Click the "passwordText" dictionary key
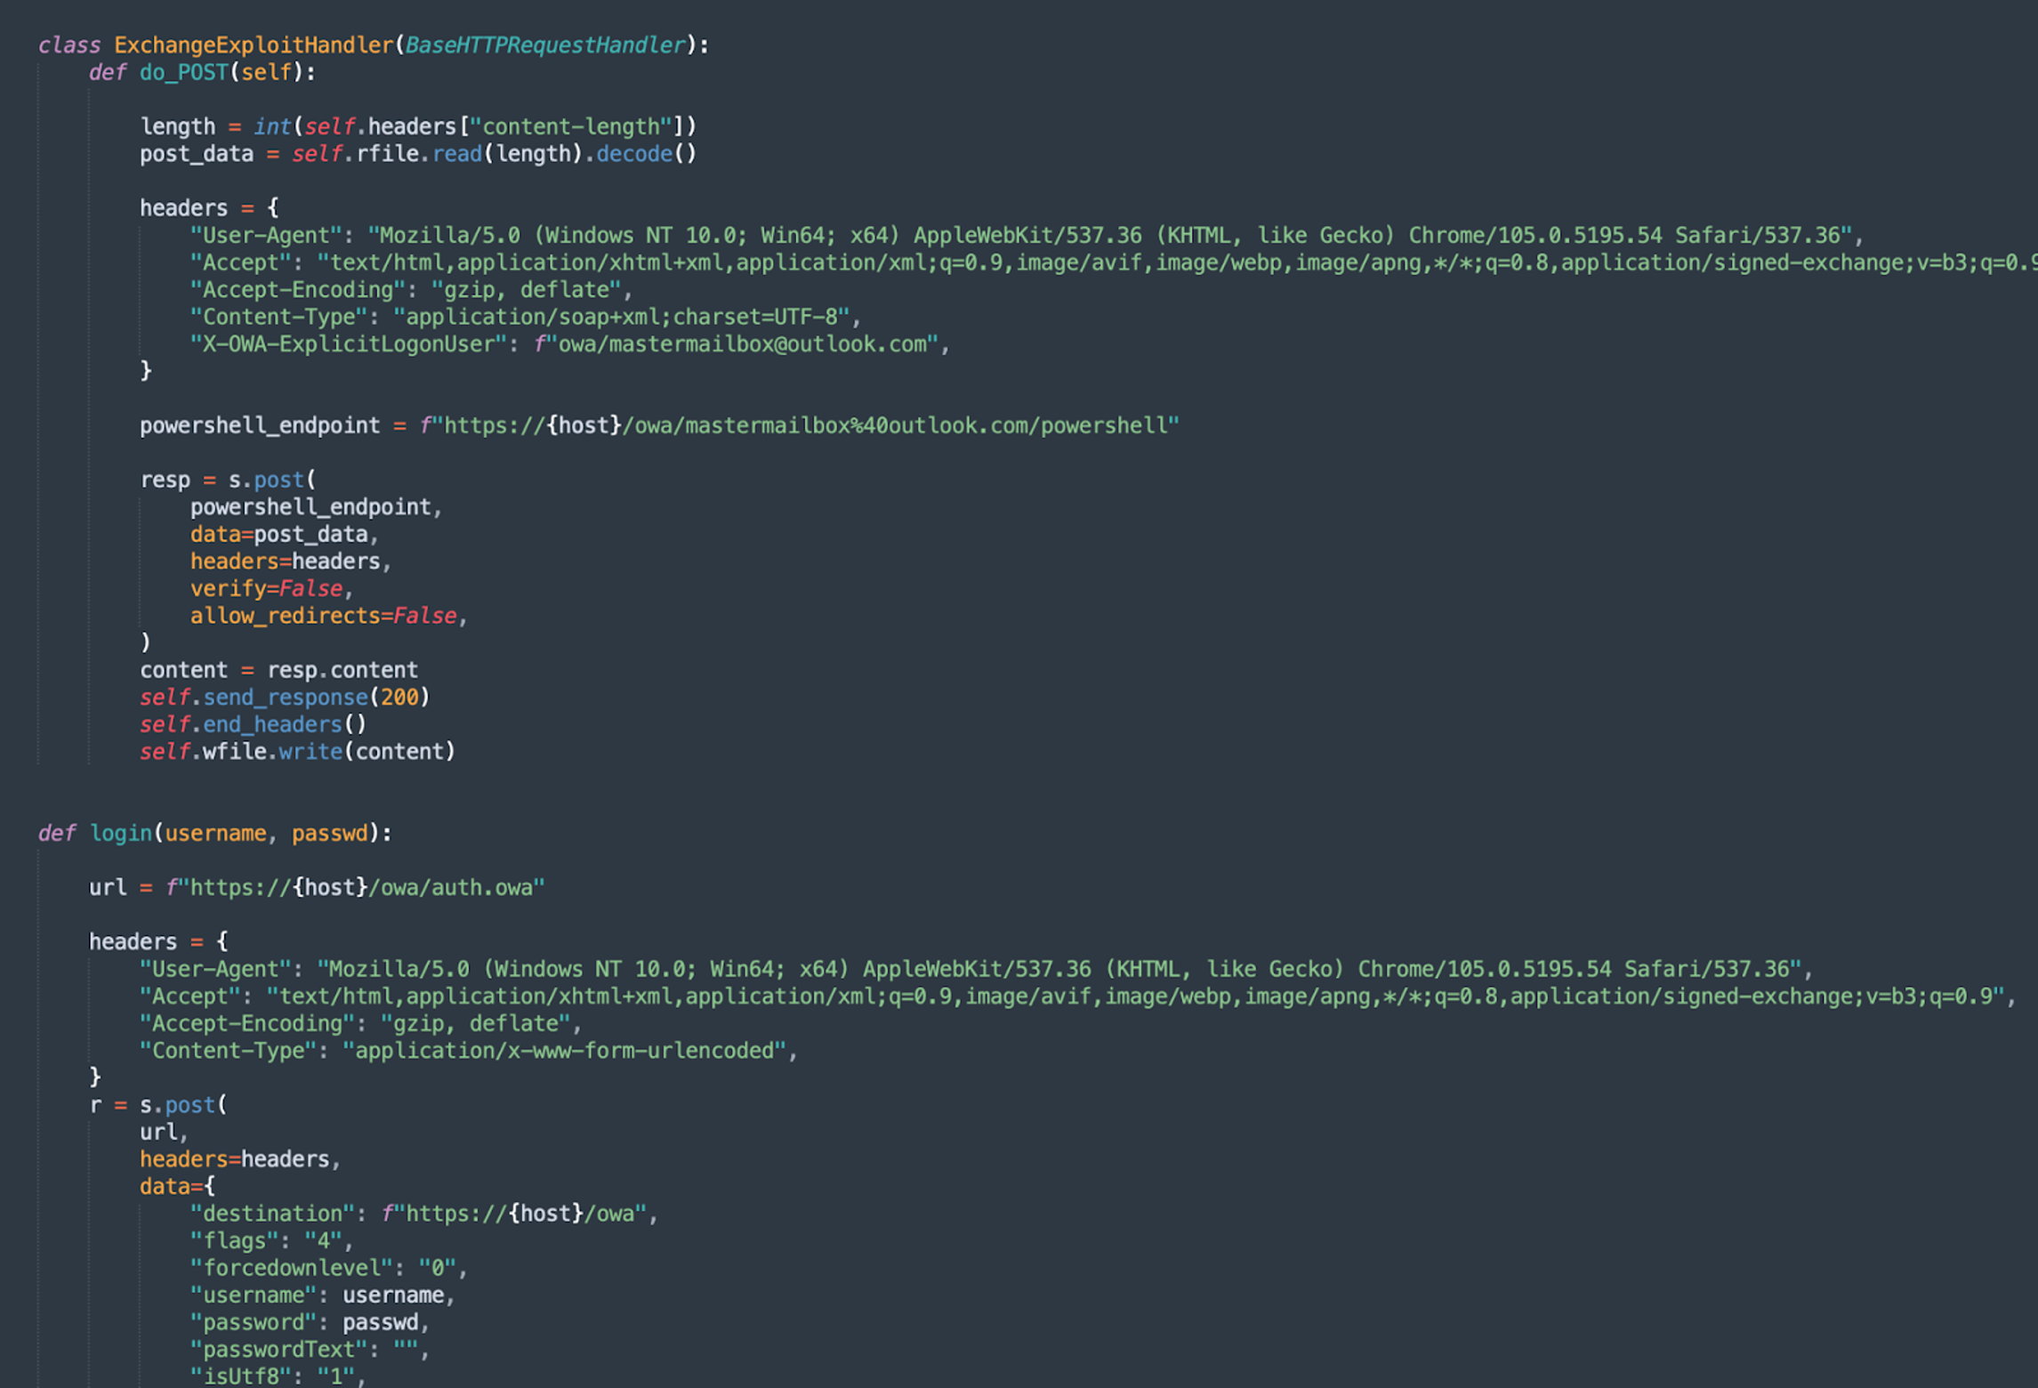This screenshot has height=1388, width=2038. [x=278, y=1350]
